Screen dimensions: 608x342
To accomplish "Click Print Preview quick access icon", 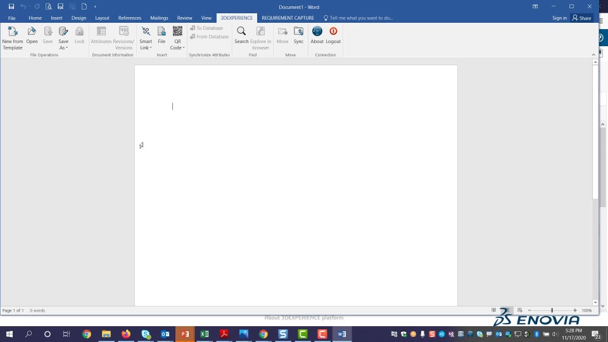I will click(49, 6).
